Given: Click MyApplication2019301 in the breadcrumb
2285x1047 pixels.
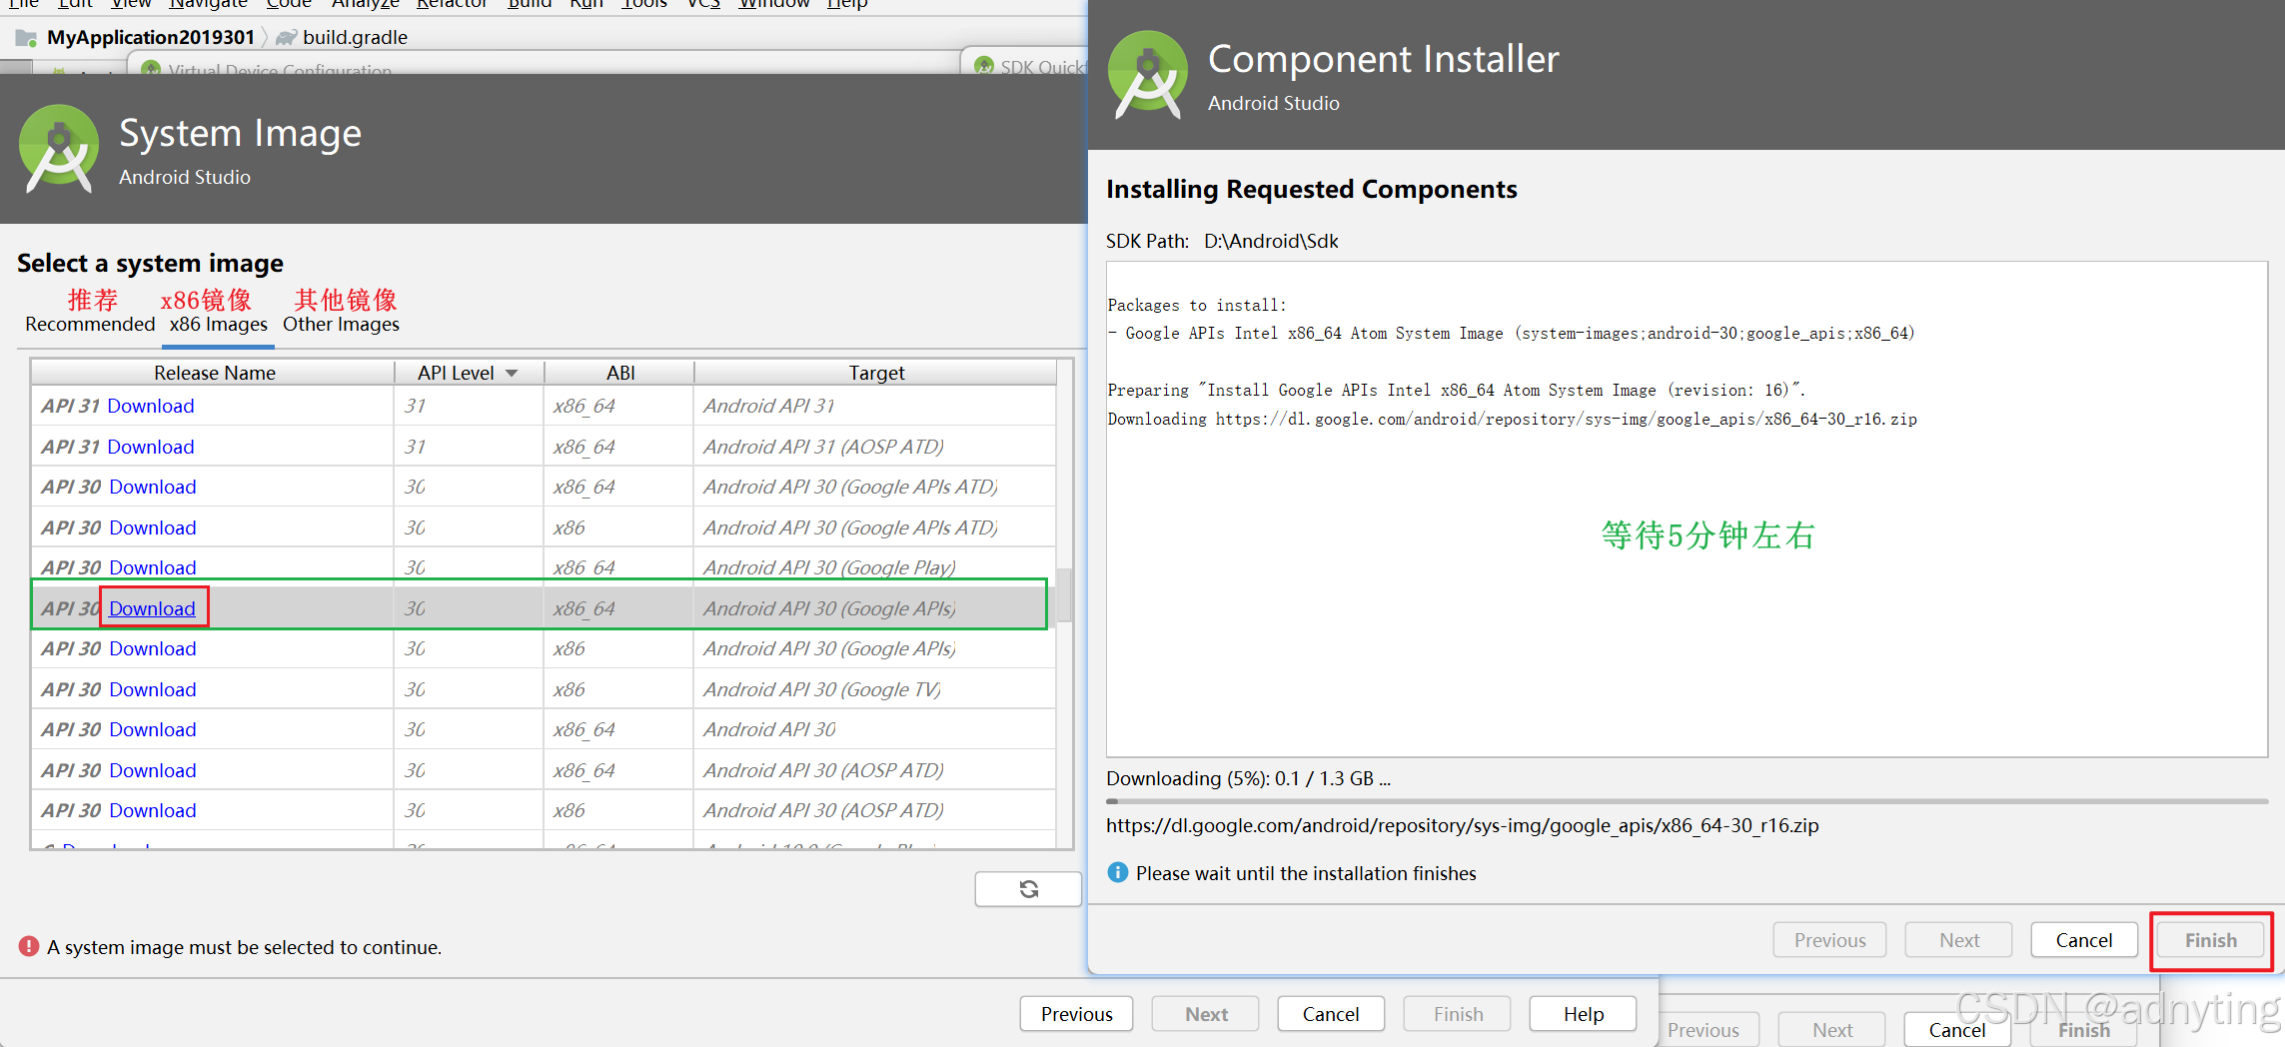Looking at the screenshot, I should (x=151, y=37).
